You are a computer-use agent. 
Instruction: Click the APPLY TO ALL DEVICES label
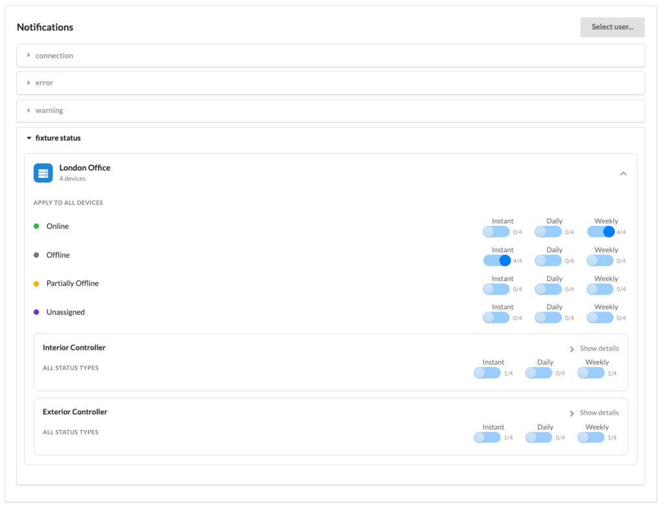(68, 203)
